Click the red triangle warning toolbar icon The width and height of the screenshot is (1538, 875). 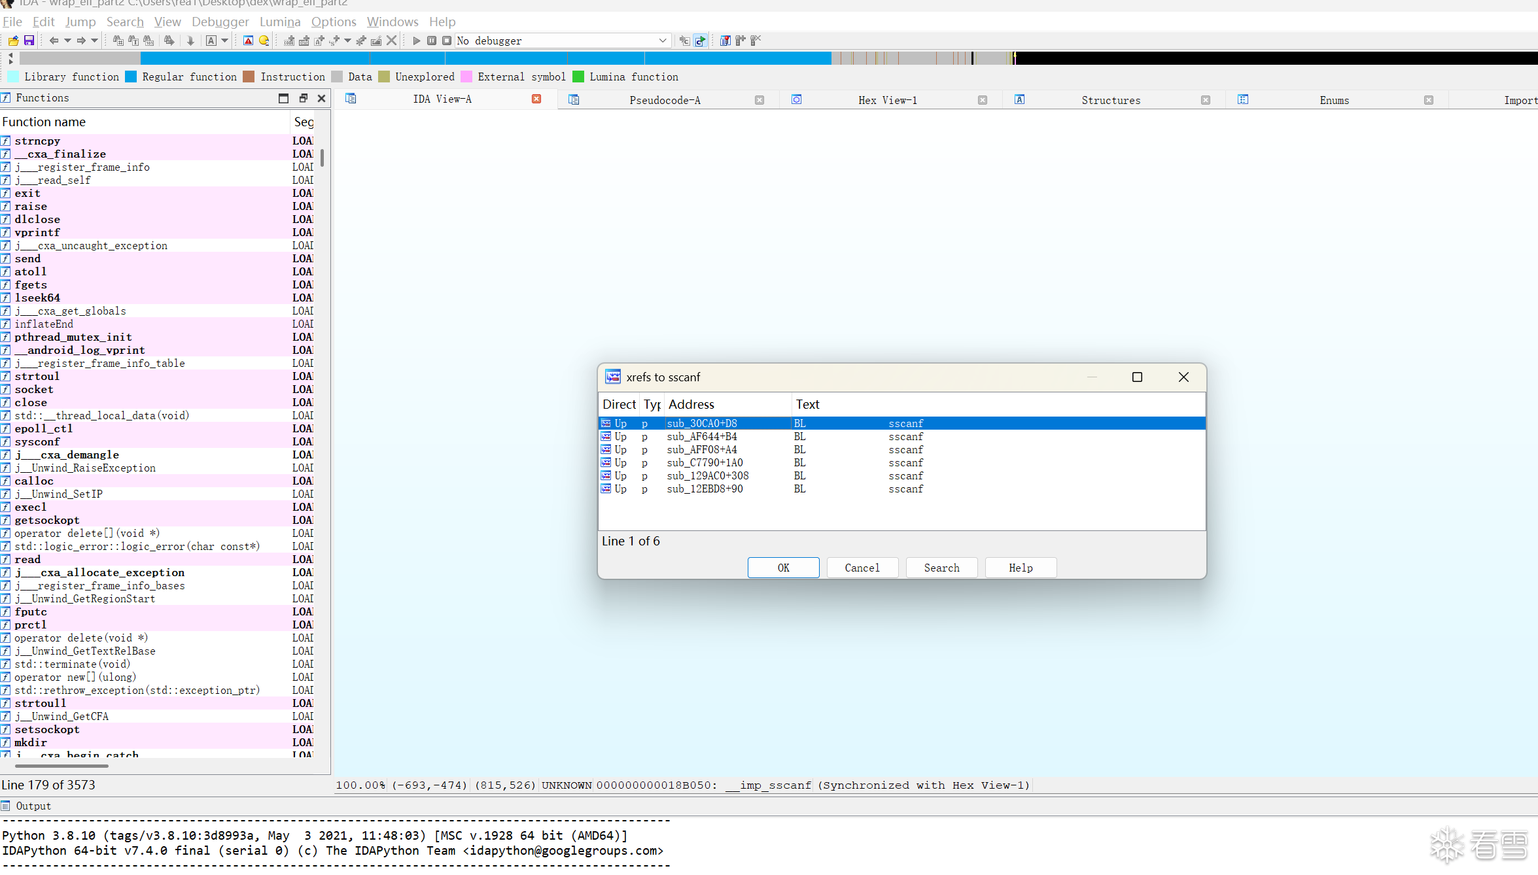248,41
